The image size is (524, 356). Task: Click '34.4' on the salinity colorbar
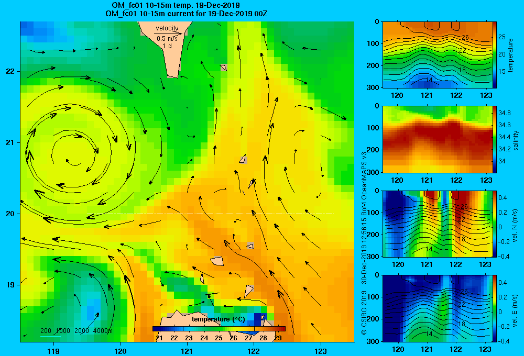(x=505, y=137)
